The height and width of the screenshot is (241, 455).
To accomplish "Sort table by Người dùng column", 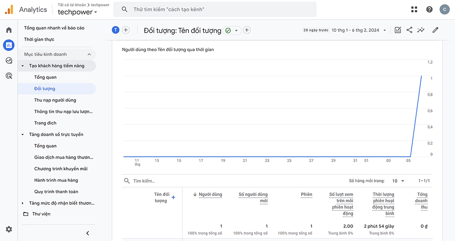I will (x=210, y=195).
